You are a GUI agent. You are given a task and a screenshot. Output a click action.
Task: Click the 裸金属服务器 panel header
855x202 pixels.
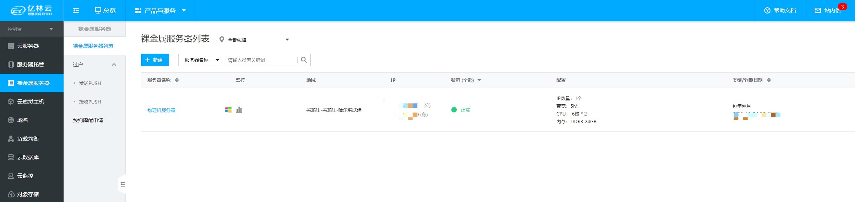pos(95,29)
